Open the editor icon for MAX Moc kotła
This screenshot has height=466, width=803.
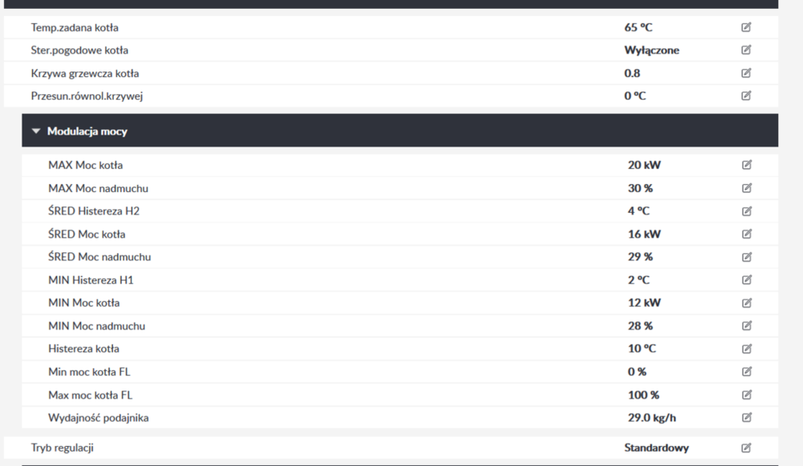746,165
